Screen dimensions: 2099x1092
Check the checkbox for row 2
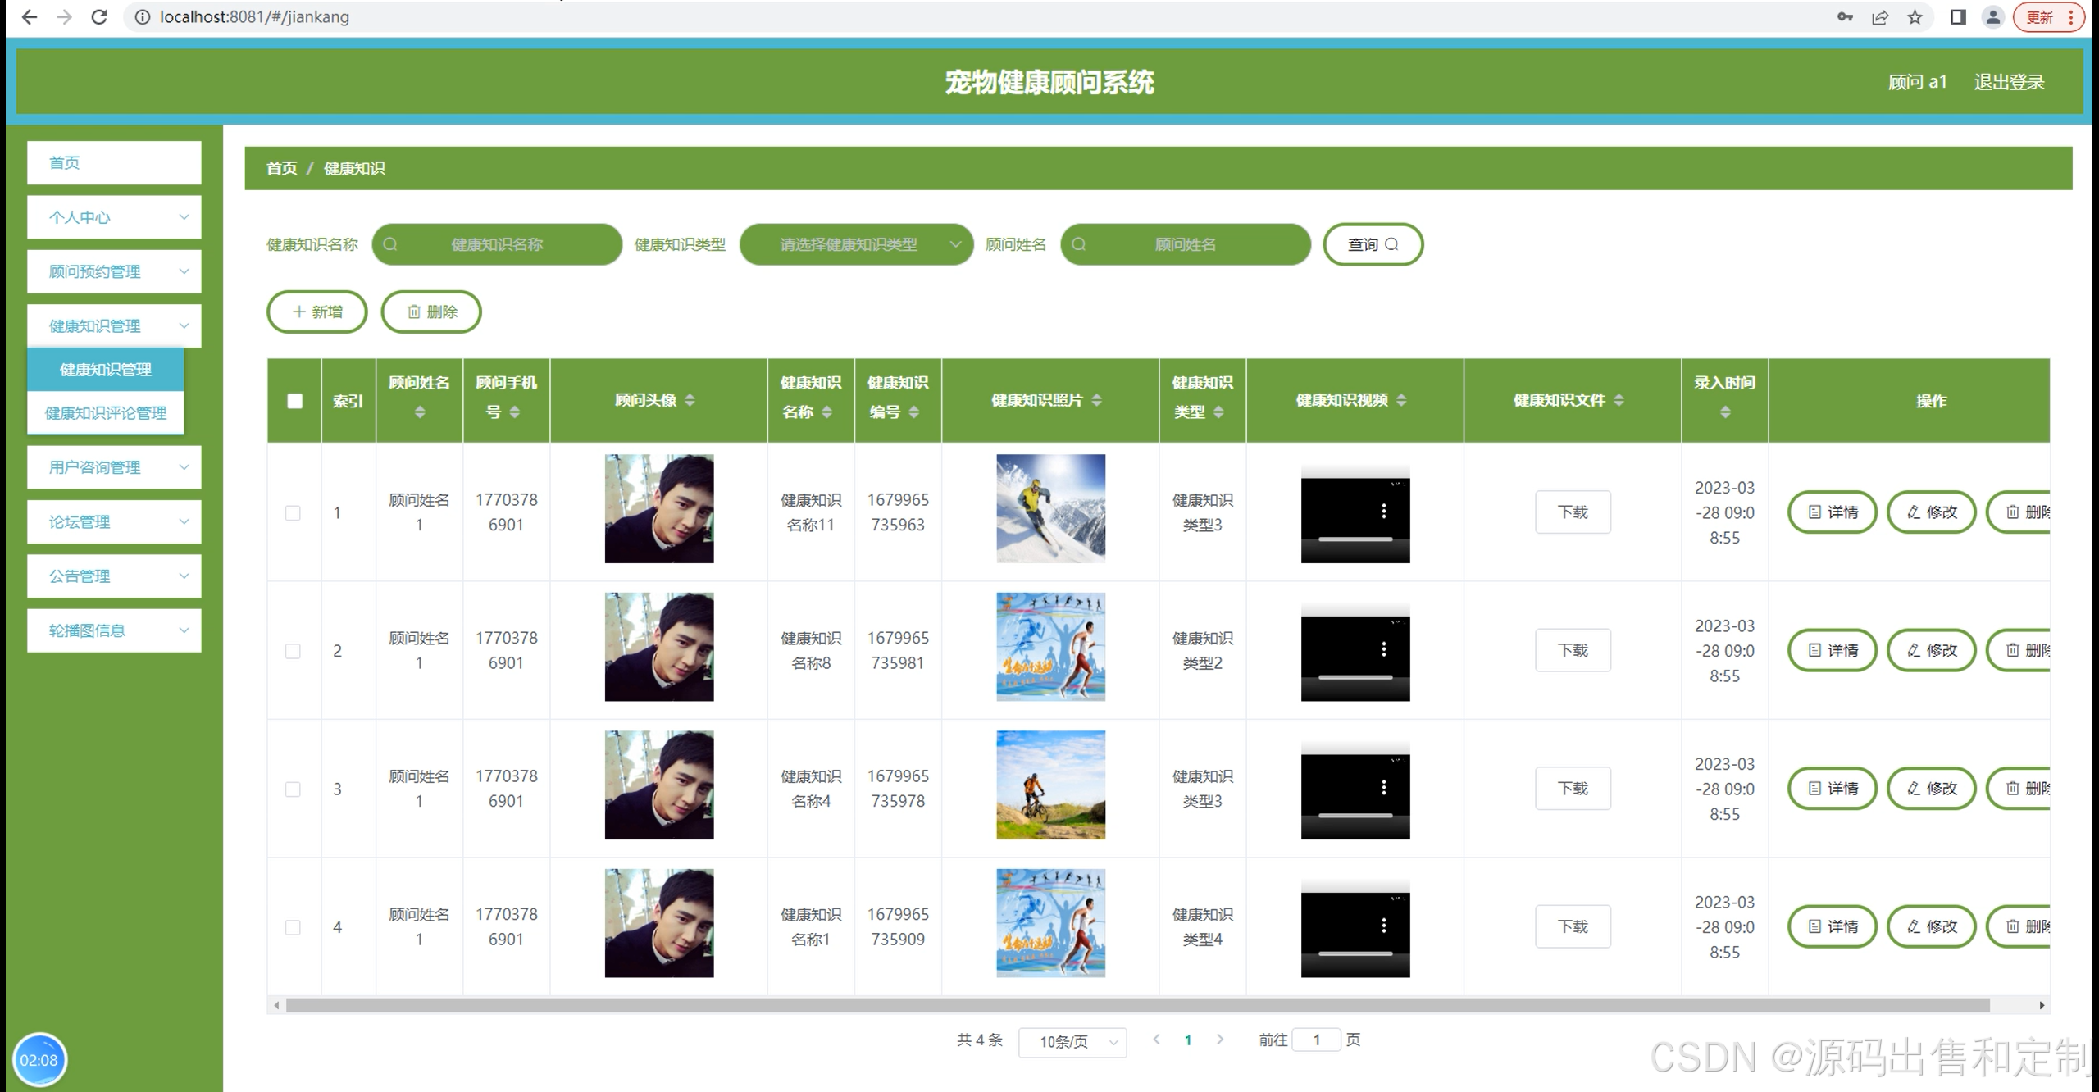[293, 651]
